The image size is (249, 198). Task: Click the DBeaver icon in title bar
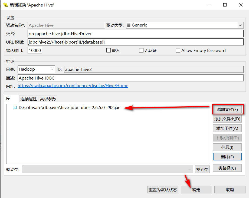[x=6, y=5]
